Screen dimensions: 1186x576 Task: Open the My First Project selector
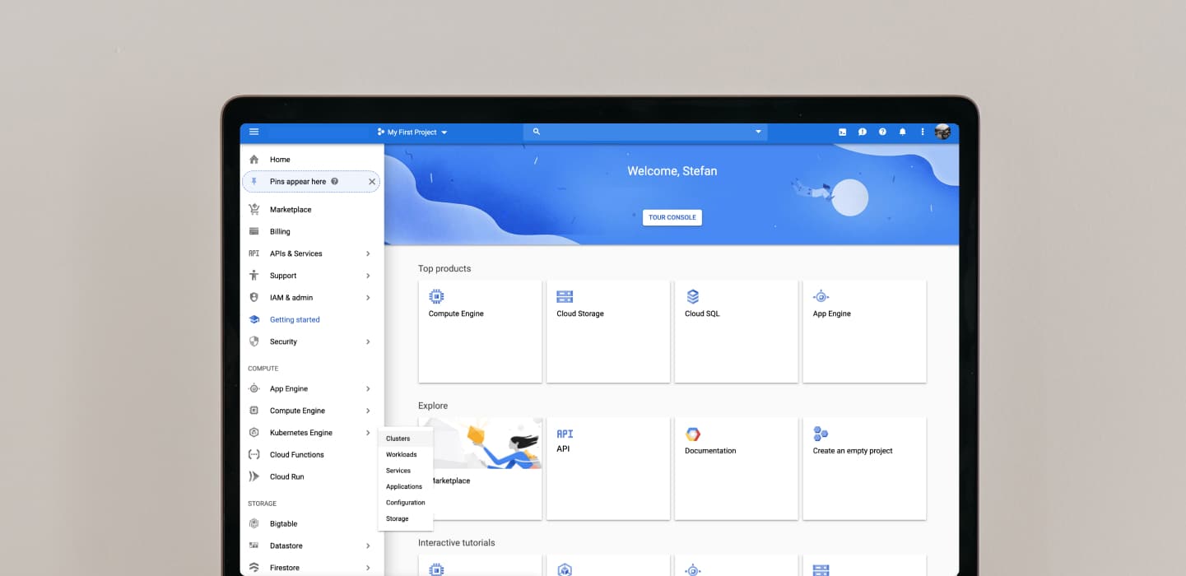(412, 132)
